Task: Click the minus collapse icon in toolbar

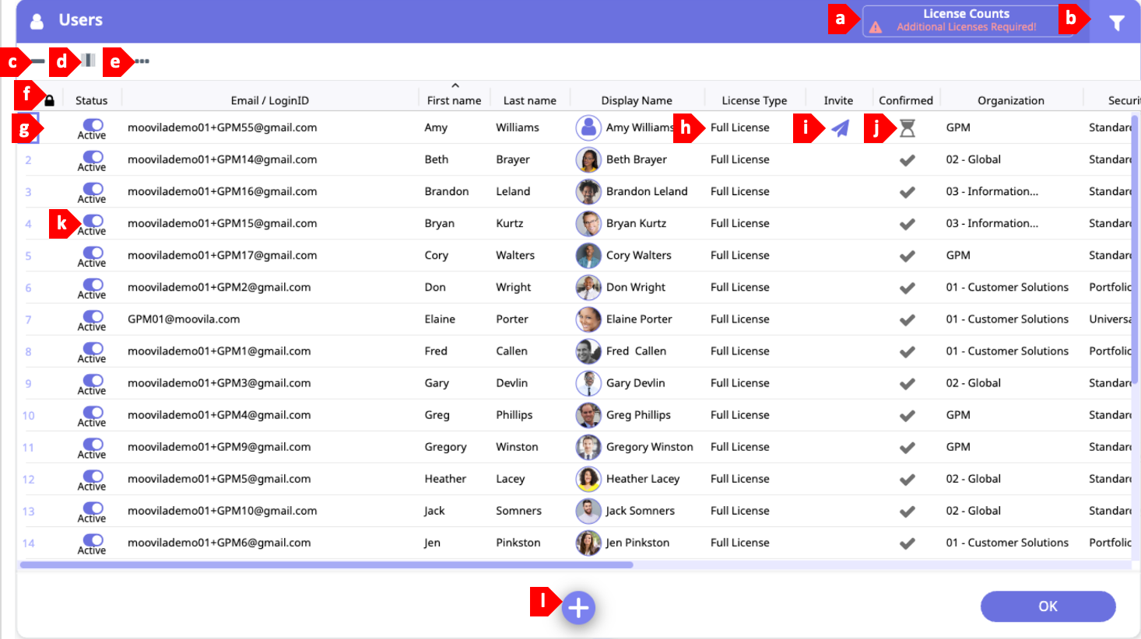Action: click(37, 61)
